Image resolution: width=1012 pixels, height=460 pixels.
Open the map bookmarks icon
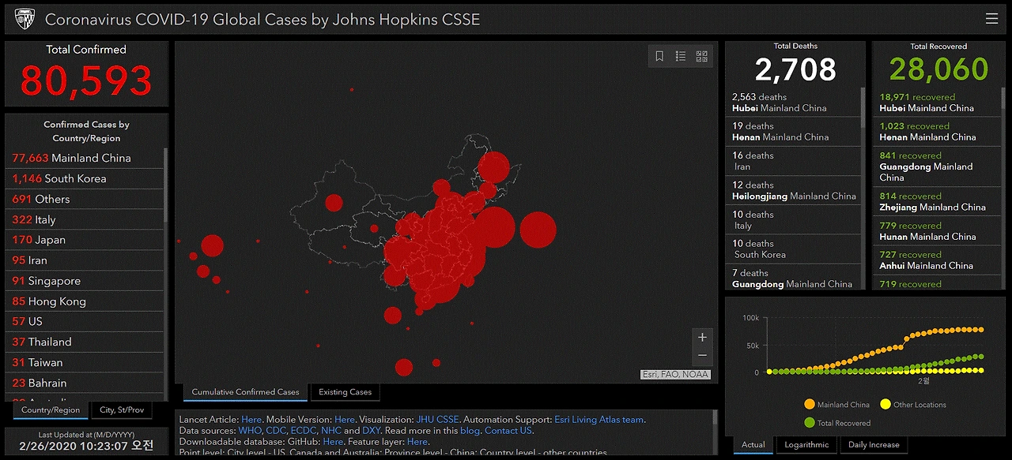coord(659,56)
